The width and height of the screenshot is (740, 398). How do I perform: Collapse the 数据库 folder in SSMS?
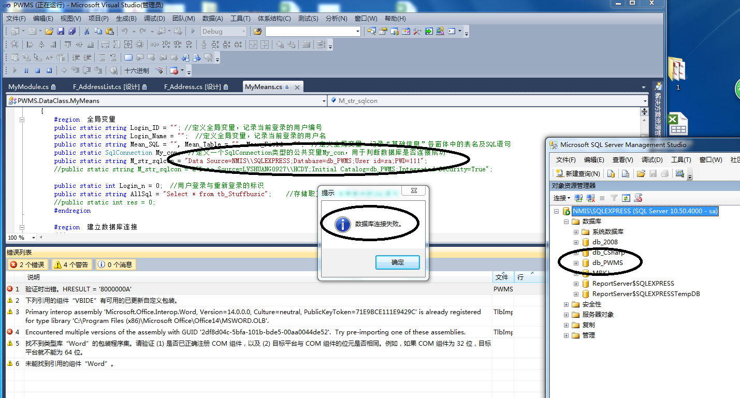coord(566,222)
